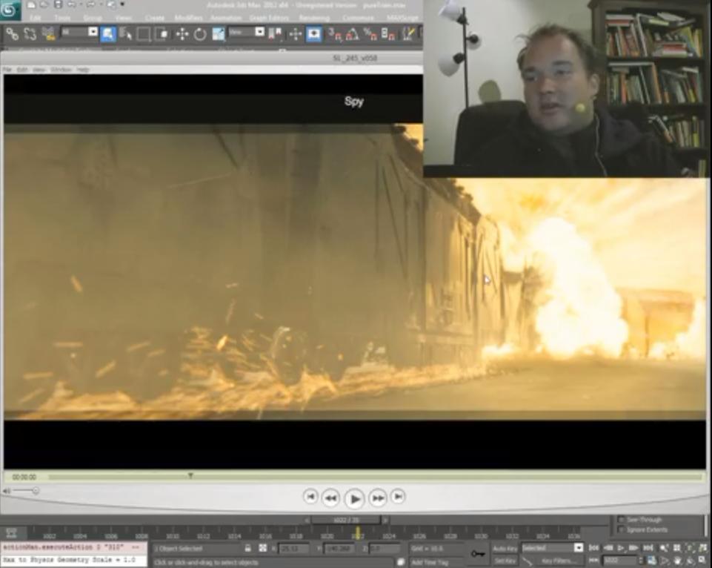Activate the Select Object tool
The width and height of the screenshot is (712, 568).
point(108,34)
